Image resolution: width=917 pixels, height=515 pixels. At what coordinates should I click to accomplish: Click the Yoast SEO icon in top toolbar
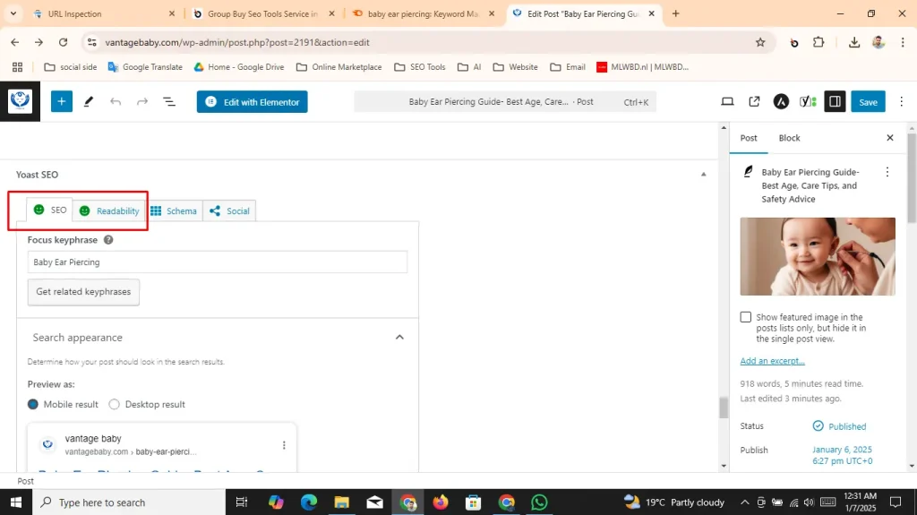pyautogui.click(x=807, y=102)
